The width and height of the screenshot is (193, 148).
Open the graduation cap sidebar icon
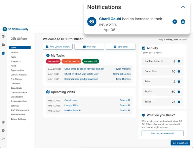[3, 36]
